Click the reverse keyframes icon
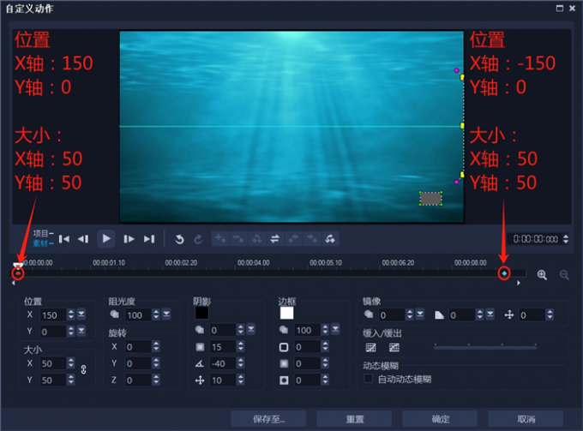 (256, 238)
